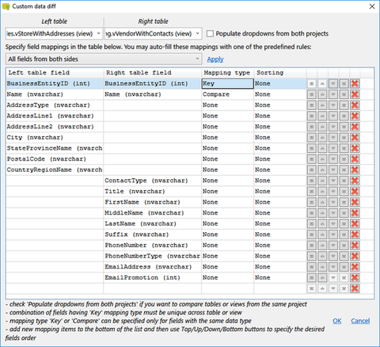Move AddressLine1 row to the bottom
The image size is (380, 347).
(x=344, y=116)
